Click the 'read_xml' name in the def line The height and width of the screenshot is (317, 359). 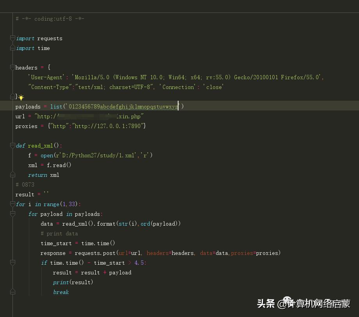pos(40,146)
